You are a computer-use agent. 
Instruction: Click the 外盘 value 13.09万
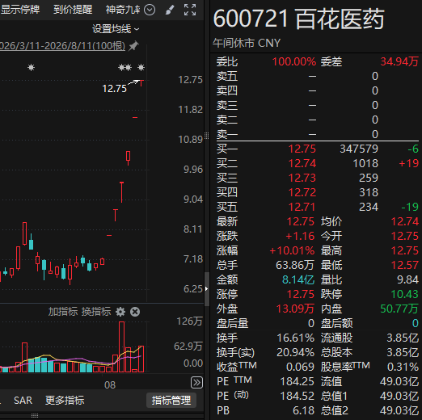295,309
